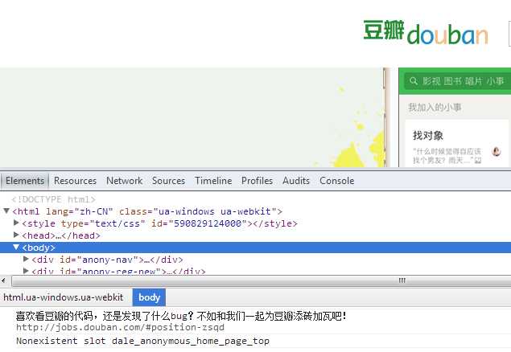The height and width of the screenshot is (352, 511).
Task: Expand the head element node
Action: [16, 235]
